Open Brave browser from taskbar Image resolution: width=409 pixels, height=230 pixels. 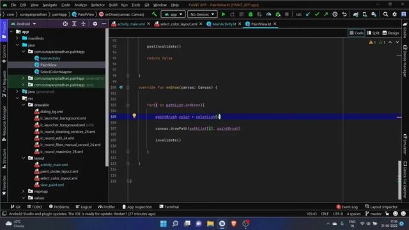click(x=234, y=224)
